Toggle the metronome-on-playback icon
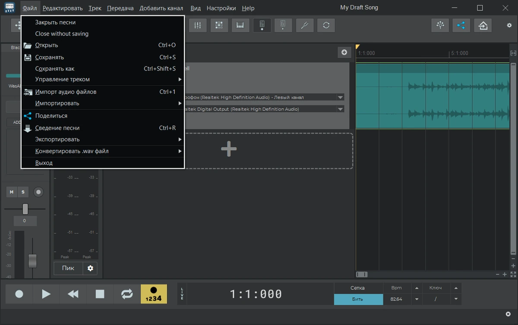 coord(283,25)
